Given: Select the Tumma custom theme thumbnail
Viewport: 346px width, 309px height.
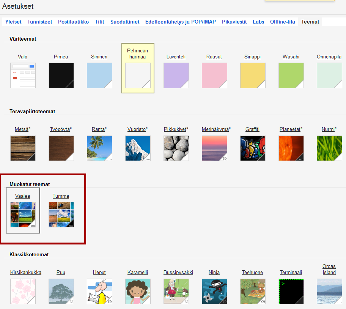Looking at the screenshot, I should coord(61,214).
